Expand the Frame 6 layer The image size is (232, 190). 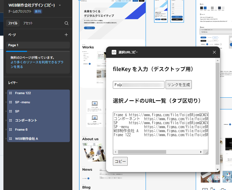coord(6,130)
